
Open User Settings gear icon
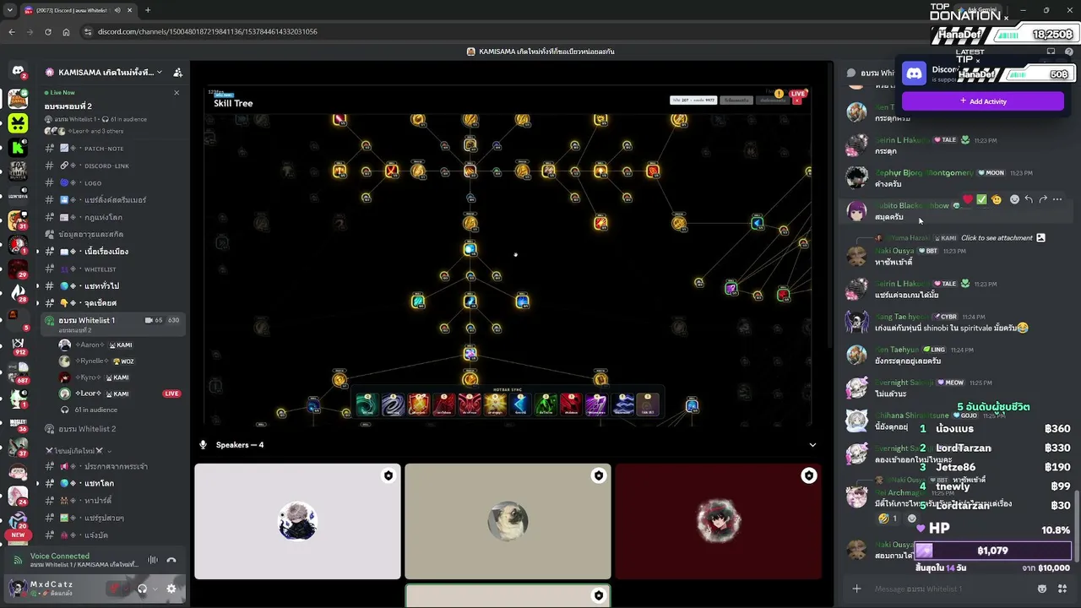point(171,589)
